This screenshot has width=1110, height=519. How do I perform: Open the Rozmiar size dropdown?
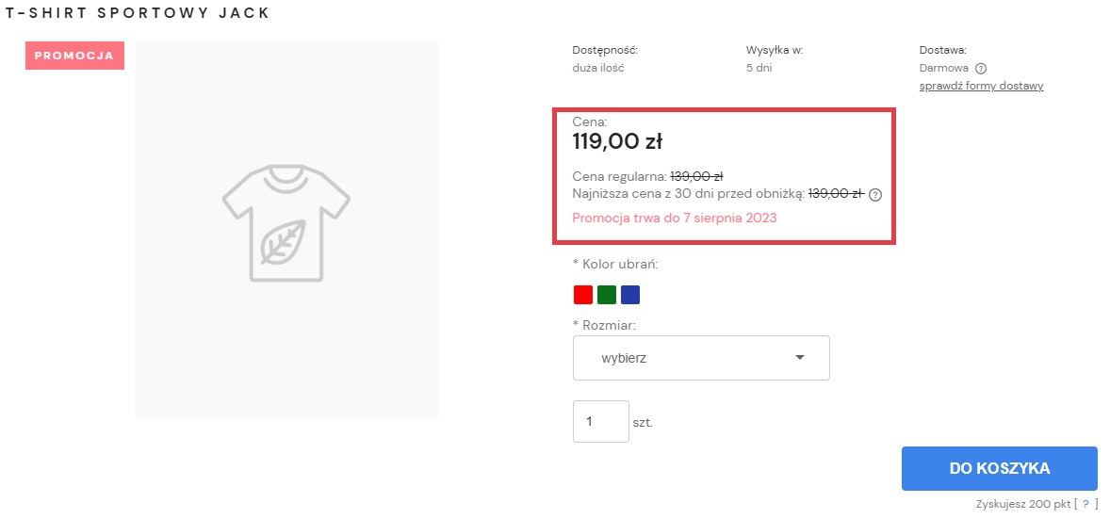(701, 358)
